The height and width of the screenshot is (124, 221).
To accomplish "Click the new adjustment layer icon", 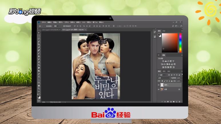I will (x=171, y=102).
